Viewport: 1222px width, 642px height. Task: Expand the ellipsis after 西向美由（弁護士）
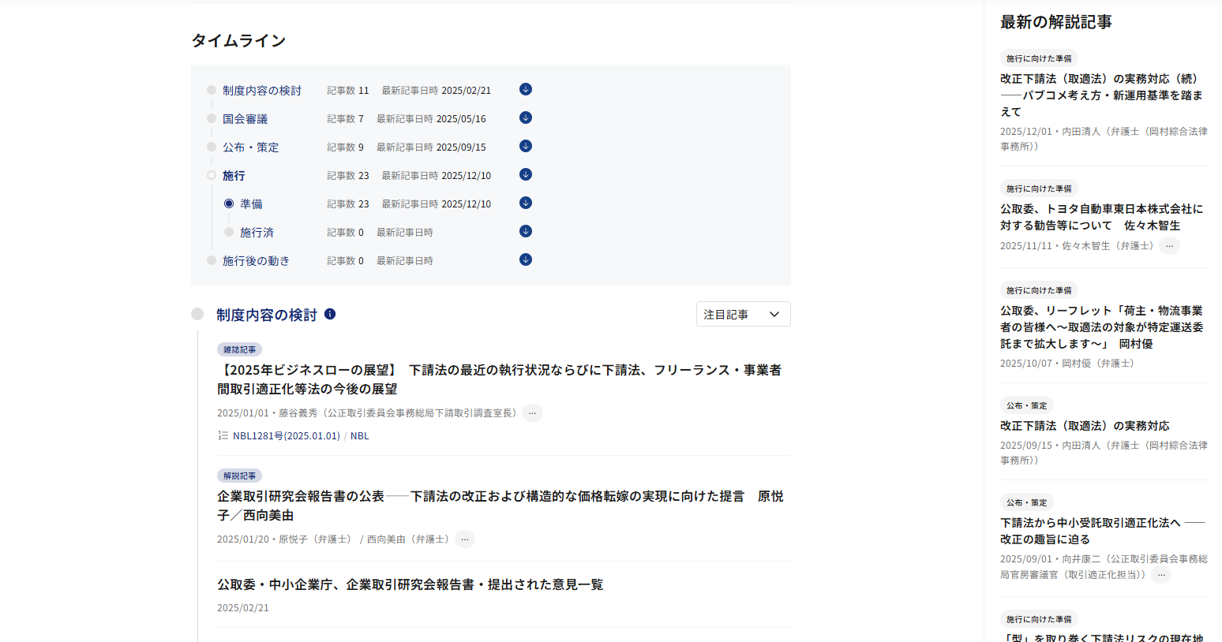465,539
